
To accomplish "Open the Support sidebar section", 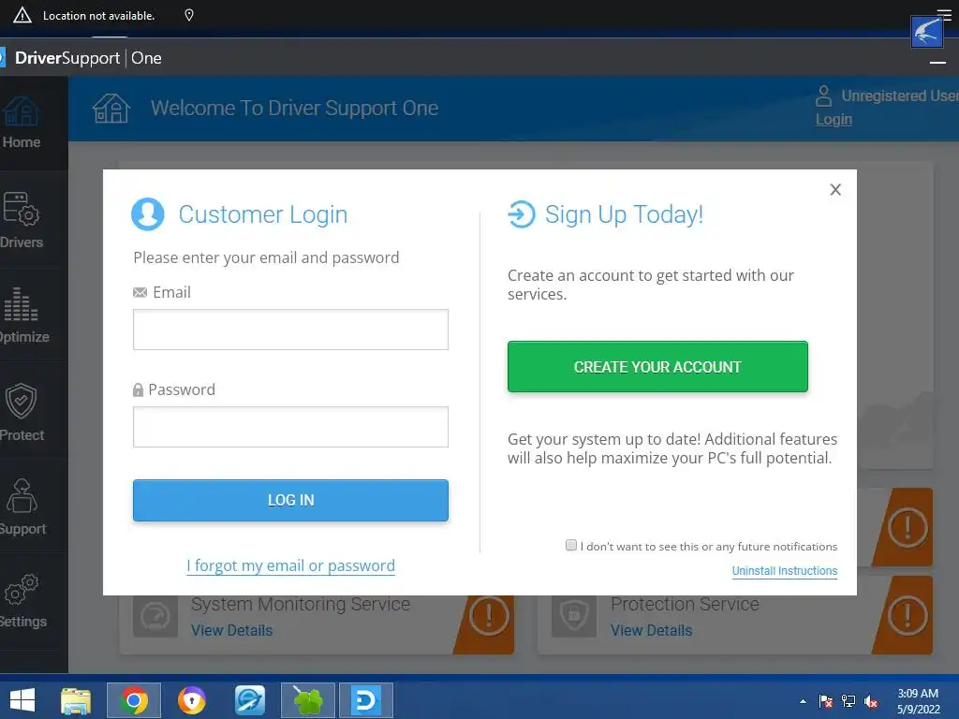I will click(22, 506).
